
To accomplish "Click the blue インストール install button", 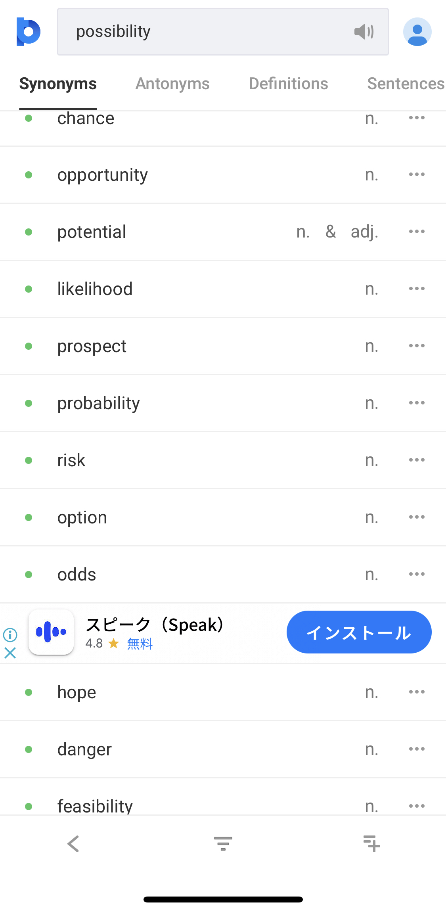I will (x=359, y=632).
